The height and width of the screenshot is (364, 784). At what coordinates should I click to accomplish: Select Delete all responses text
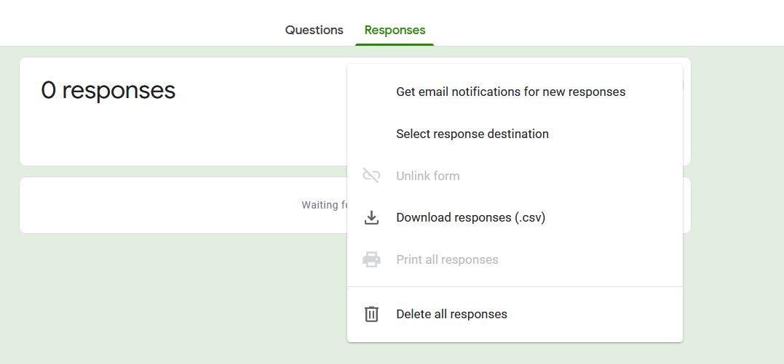[x=451, y=314]
